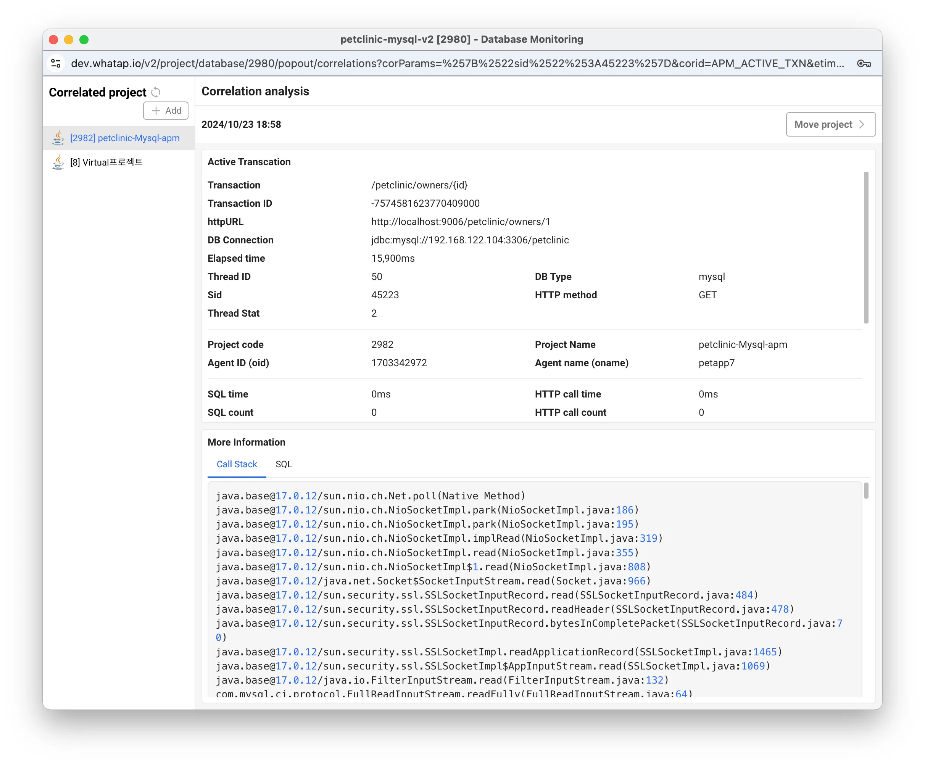Viewport: 925px width, 766px height.
Task: Click the Agent name value petapp7
Action: pos(717,363)
